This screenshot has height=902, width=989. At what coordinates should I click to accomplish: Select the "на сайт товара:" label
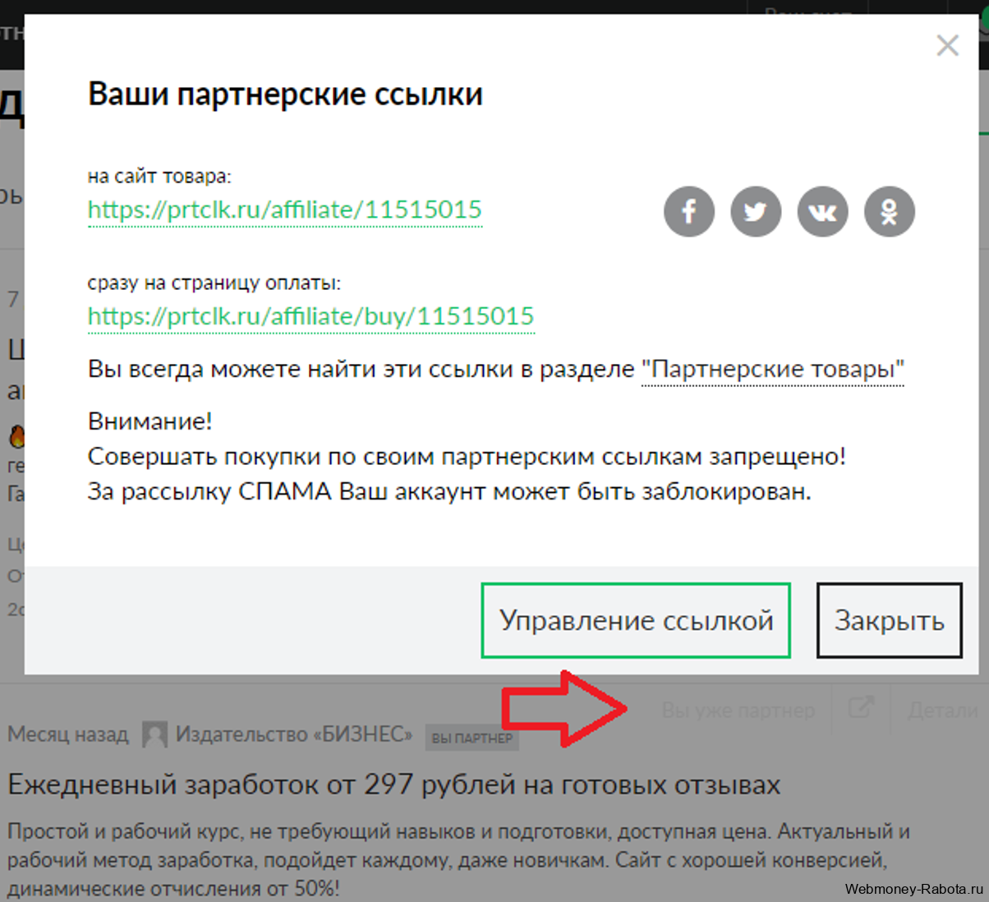pos(159,176)
